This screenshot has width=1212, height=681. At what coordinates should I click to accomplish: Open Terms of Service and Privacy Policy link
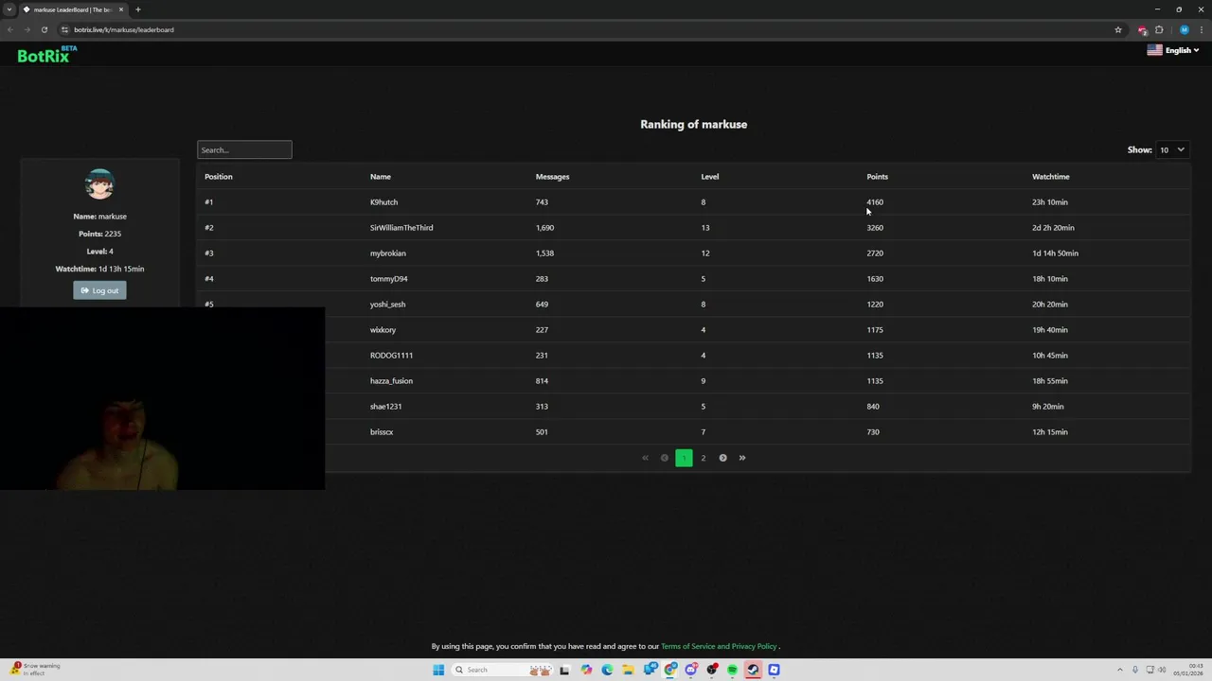click(x=719, y=646)
